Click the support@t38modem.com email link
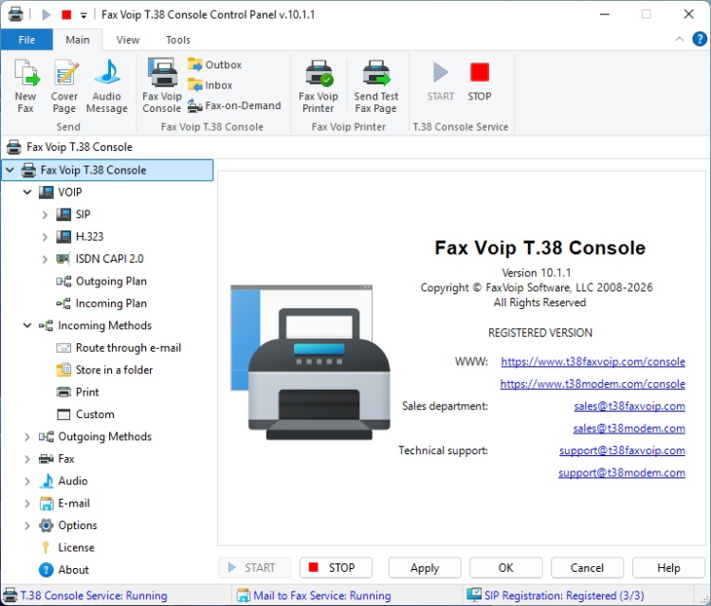 (x=622, y=472)
